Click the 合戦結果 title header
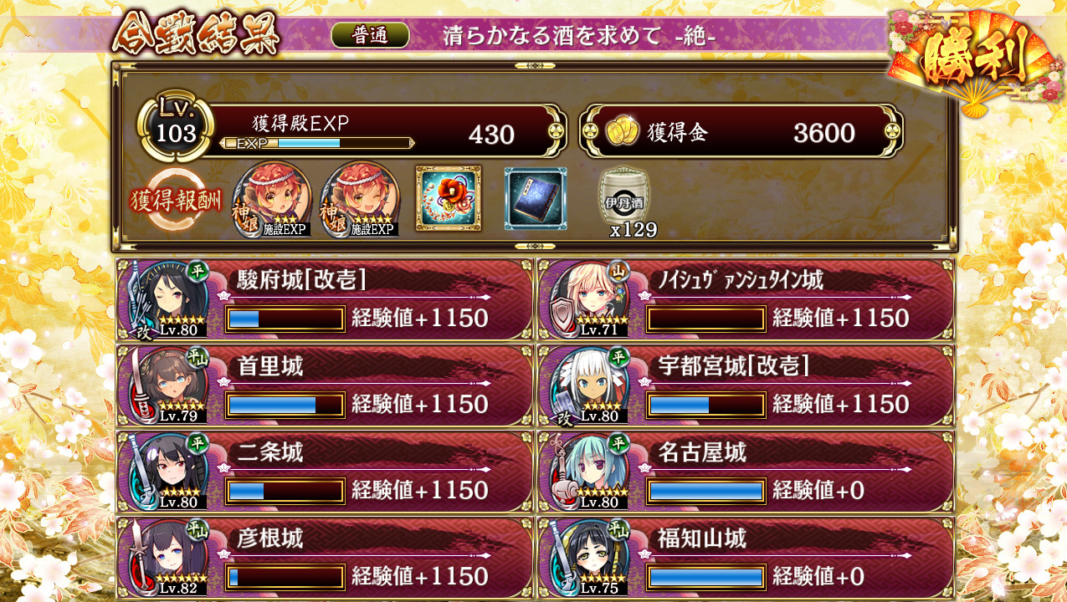Screen dimensions: 1067x602 pyautogui.click(x=197, y=33)
